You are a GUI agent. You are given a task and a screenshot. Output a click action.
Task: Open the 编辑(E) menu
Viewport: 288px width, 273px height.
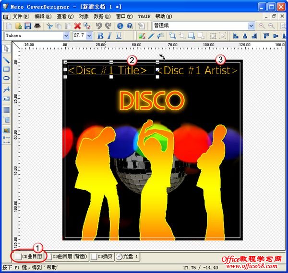click(x=43, y=16)
